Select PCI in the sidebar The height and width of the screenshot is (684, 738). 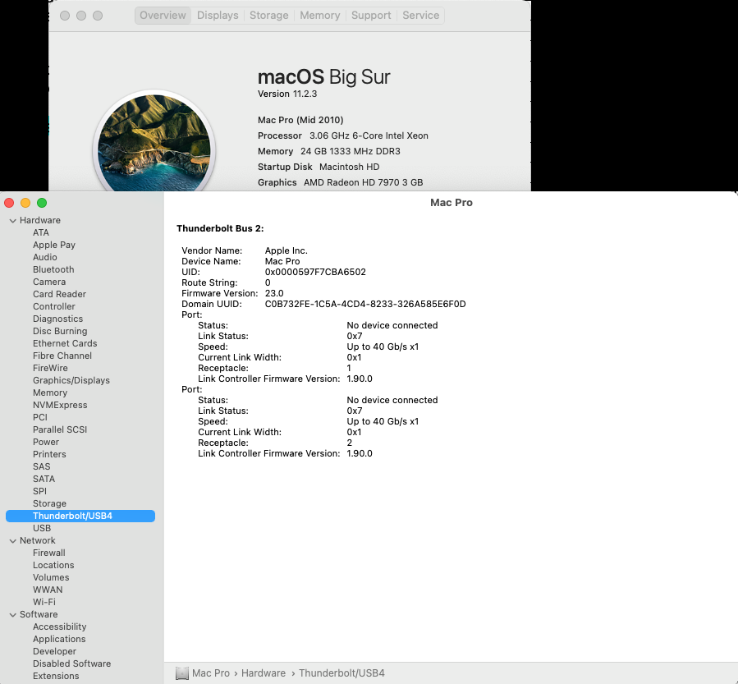pos(40,417)
